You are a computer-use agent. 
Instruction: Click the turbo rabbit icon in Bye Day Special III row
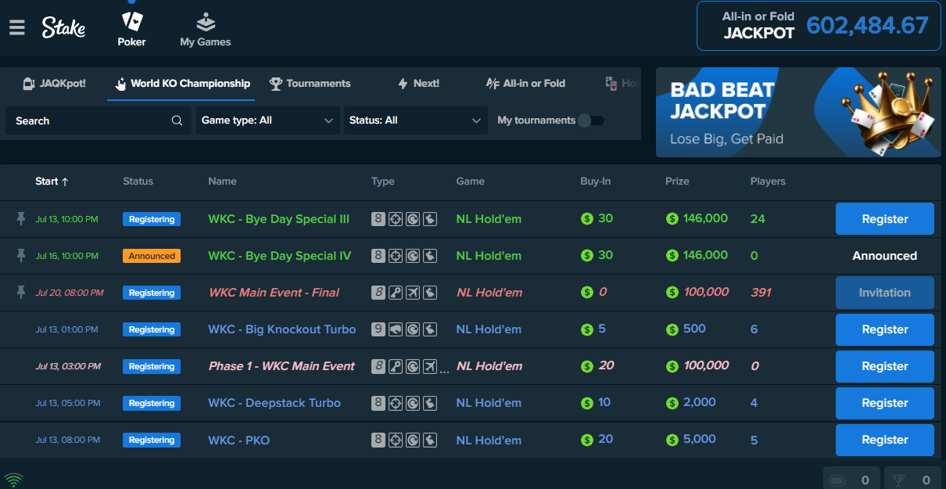point(430,219)
